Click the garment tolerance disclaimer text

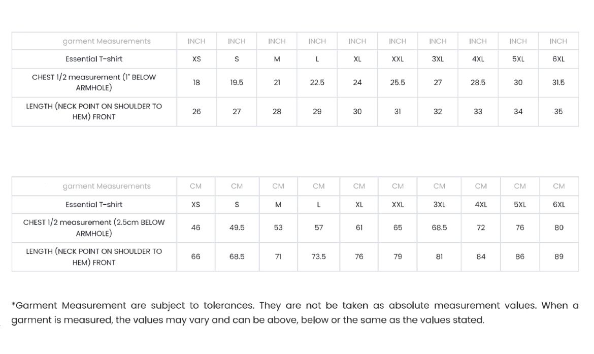[x=295, y=313]
